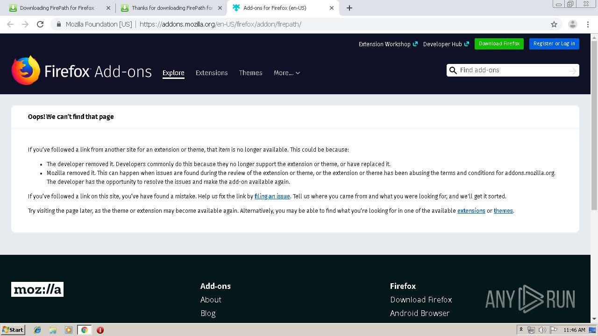Open Windows Media Player taskbar icon

69,330
